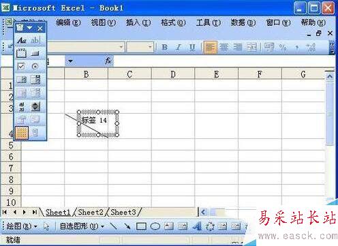Select the Text Box drawing tool
Screen dimensions: 338x246
(169, 226)
